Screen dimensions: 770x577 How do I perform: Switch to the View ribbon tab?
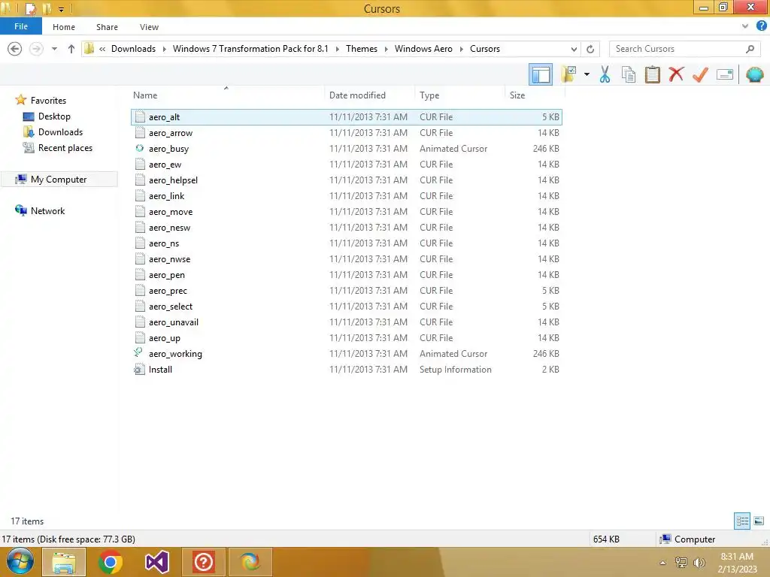coord(149,27)
